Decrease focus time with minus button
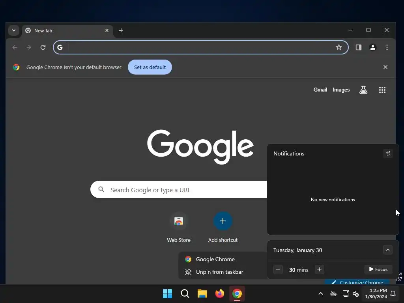404x303 pixels. (x=278, y=269)
